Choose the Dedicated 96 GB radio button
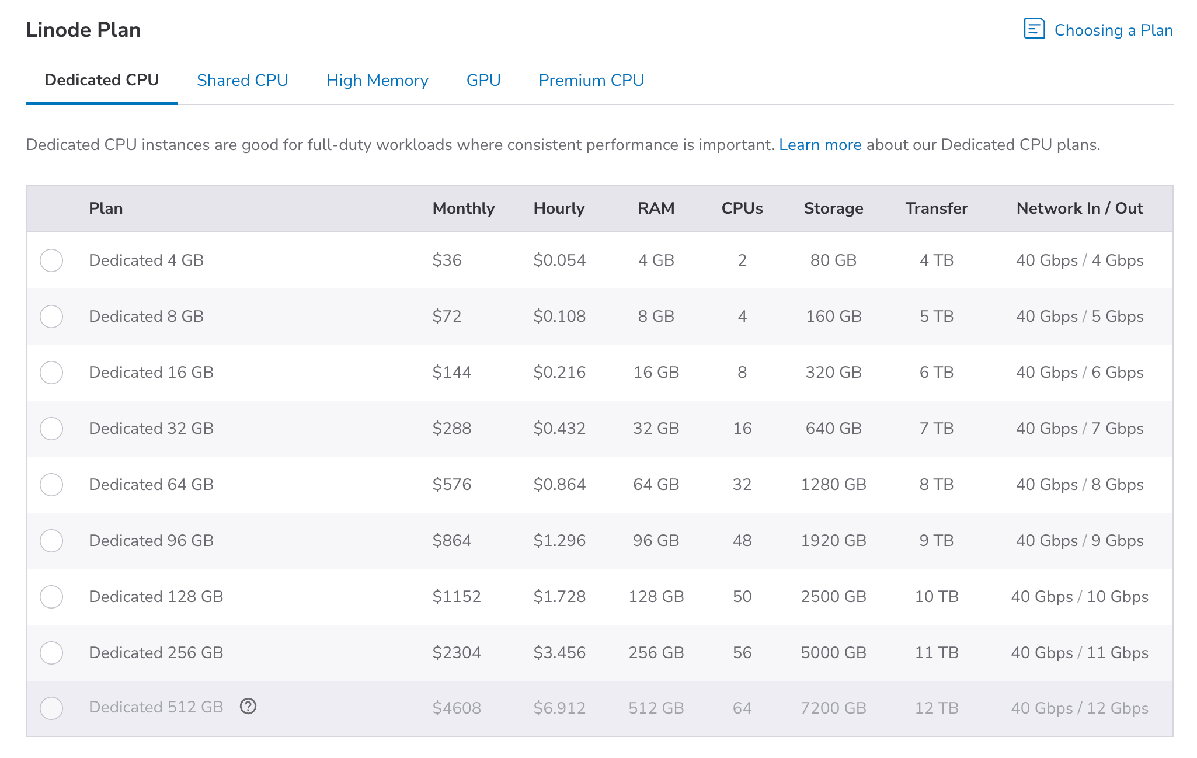The width and height of the screenshot is (1197, 758). point(51,541)
